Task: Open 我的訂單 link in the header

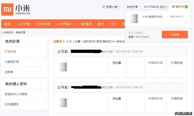Action: [132, 7]
